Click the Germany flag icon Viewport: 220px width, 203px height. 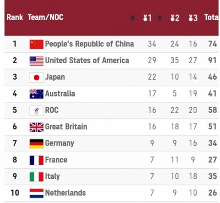pos(37,144)
